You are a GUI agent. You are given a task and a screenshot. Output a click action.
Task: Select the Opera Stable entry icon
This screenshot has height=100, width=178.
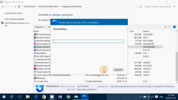(x=35, y=44)
